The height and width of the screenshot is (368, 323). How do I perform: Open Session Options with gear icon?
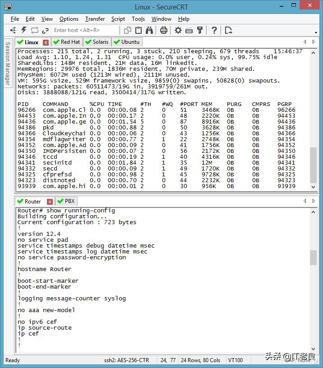[178, 30]
